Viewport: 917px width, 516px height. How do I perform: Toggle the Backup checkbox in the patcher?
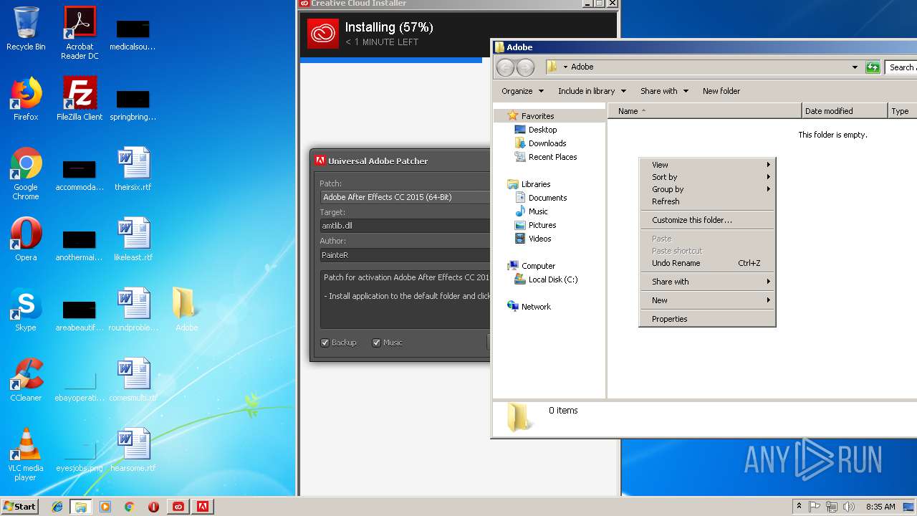tap(325, 343)
